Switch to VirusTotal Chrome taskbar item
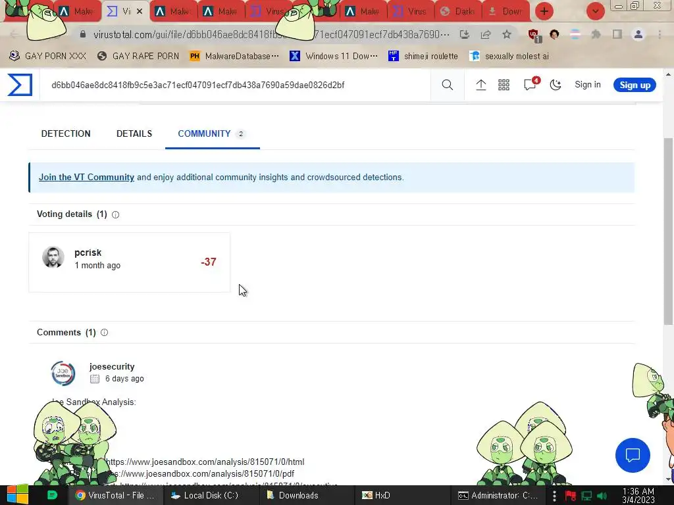674x505 pixels. pyautogui.click(x=115, y=495)
